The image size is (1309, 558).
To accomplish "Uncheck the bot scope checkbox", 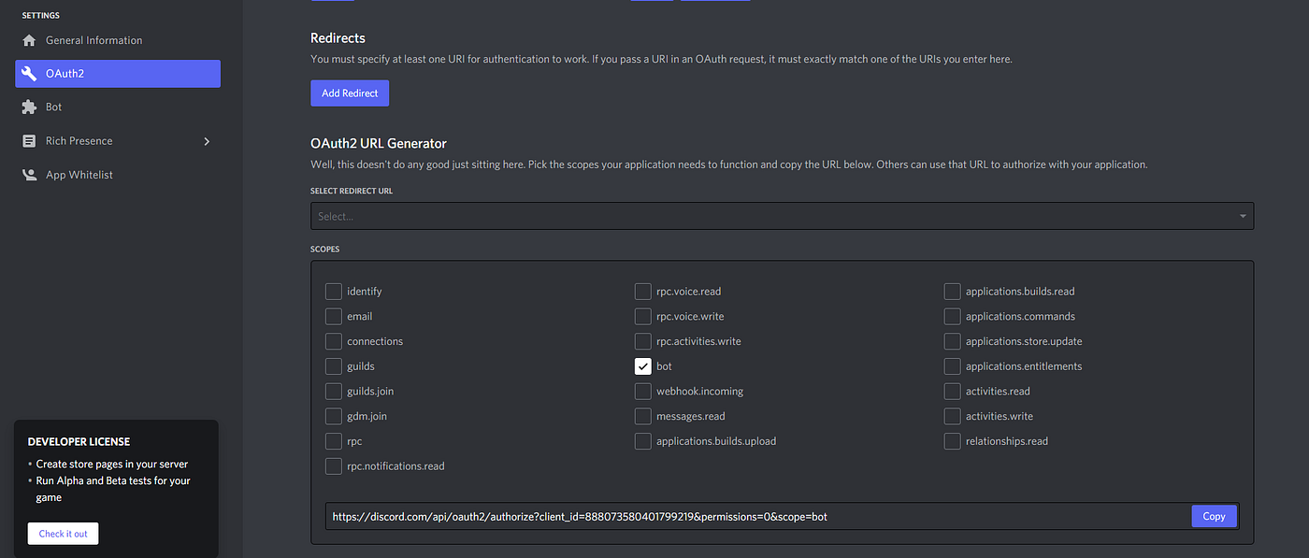I will pyautogui.click(x=643, y=366).
